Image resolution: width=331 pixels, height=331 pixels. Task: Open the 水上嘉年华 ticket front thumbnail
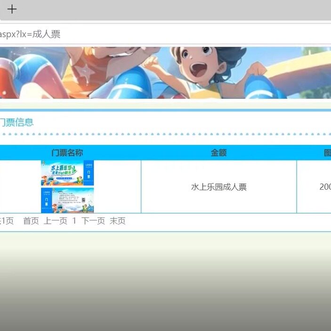click(x=67, y=173)
